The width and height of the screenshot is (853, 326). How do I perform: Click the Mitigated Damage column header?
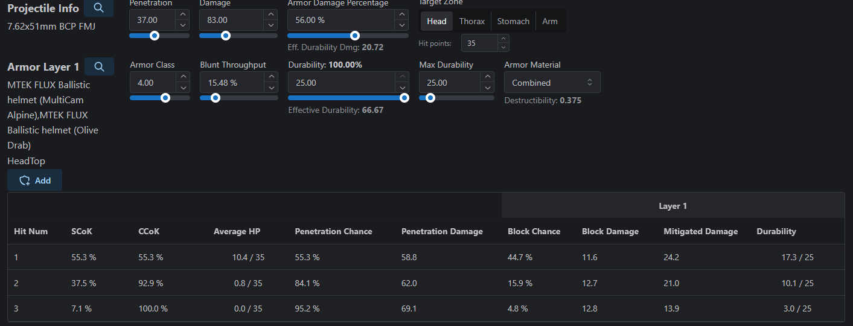click(700, 231)
